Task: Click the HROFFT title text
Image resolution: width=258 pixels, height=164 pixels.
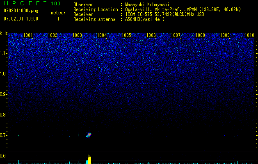Action: click(x=26, y=4)
